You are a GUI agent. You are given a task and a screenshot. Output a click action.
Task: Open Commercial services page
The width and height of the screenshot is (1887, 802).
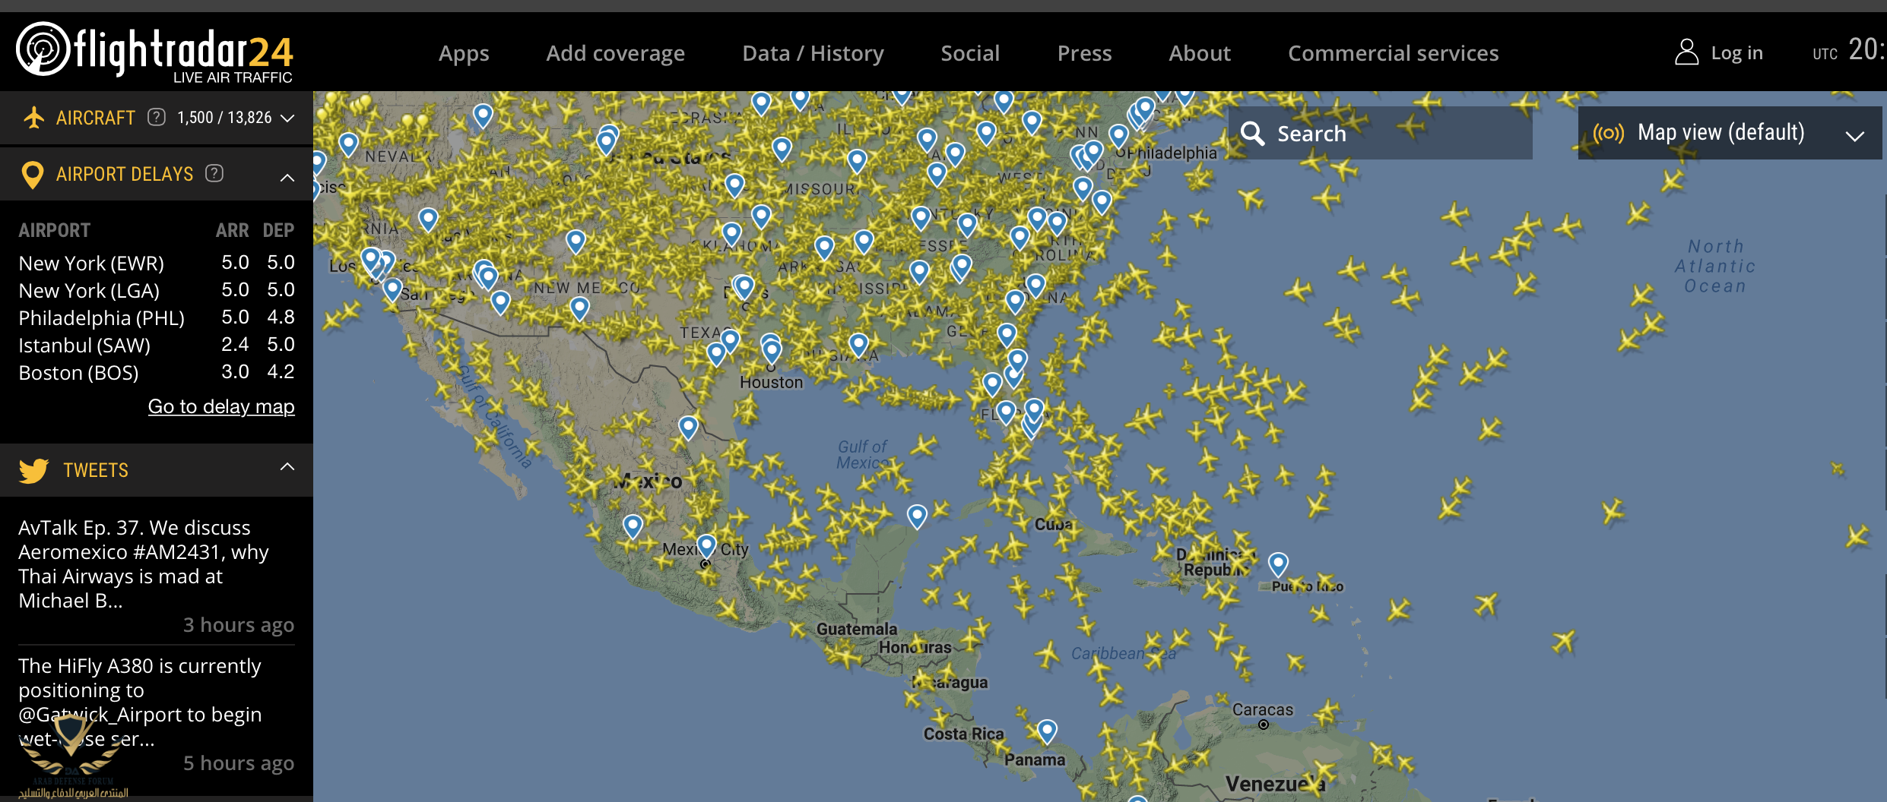(1393, 53)
